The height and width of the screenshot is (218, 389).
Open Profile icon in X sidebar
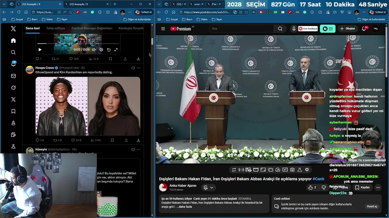pos(13,147)
